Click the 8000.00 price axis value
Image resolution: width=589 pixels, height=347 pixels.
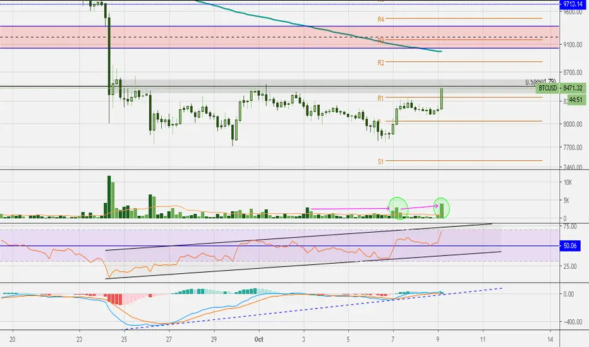tap(573, 124)
